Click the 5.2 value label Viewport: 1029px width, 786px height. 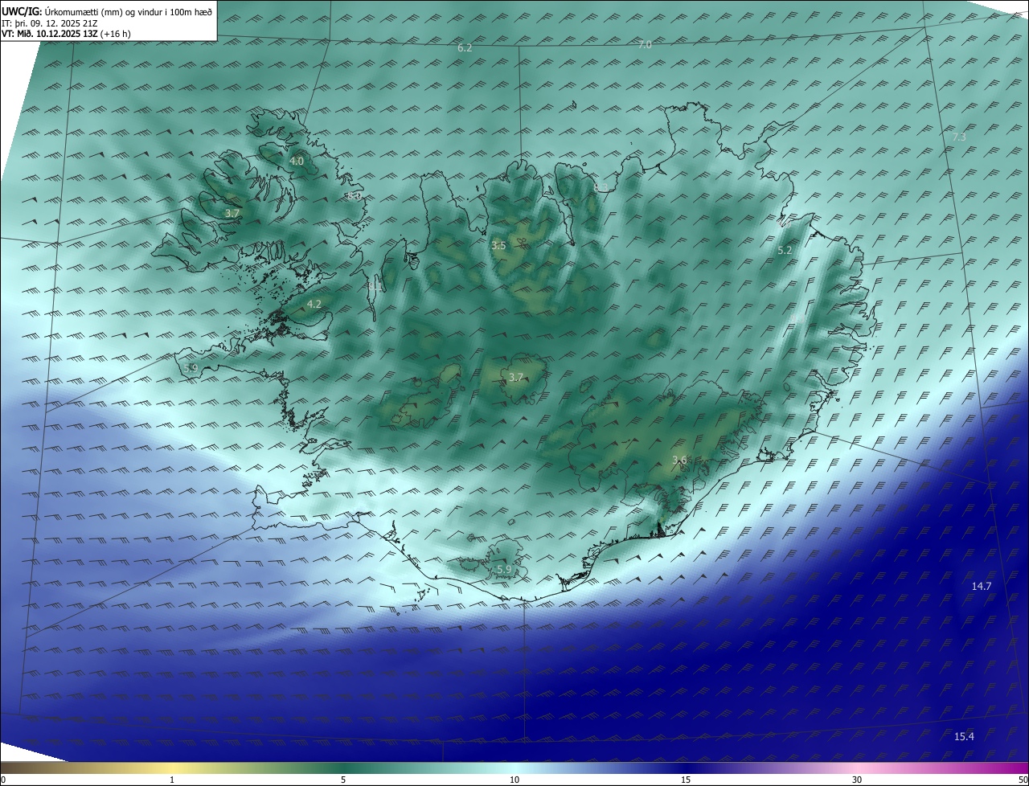click(785, 251)
